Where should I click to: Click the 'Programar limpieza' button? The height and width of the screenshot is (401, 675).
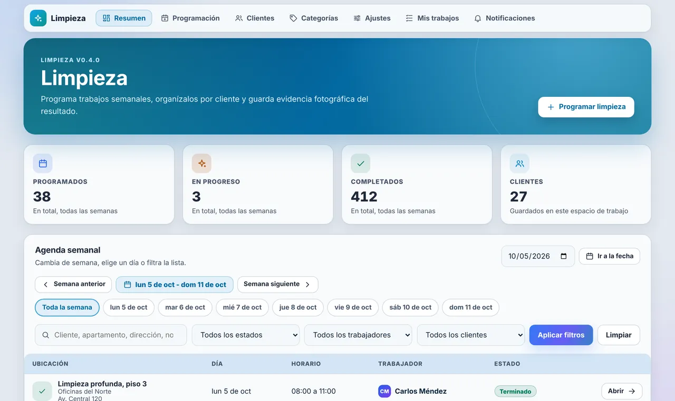[x=586, y=107]
